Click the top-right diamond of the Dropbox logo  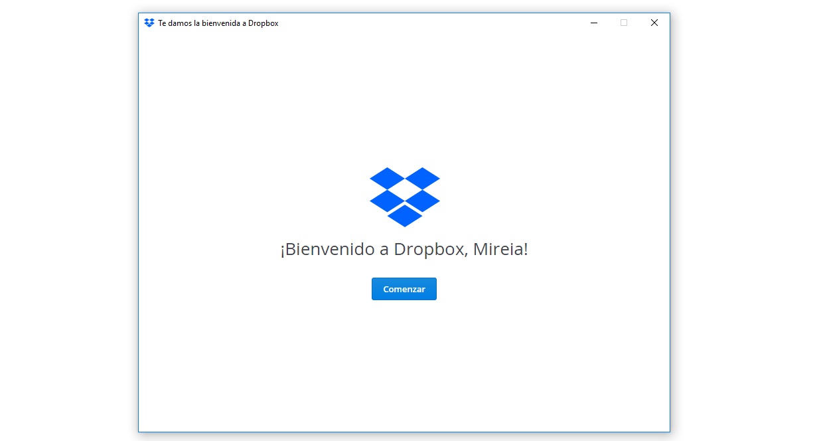click(x=422, y=178)
